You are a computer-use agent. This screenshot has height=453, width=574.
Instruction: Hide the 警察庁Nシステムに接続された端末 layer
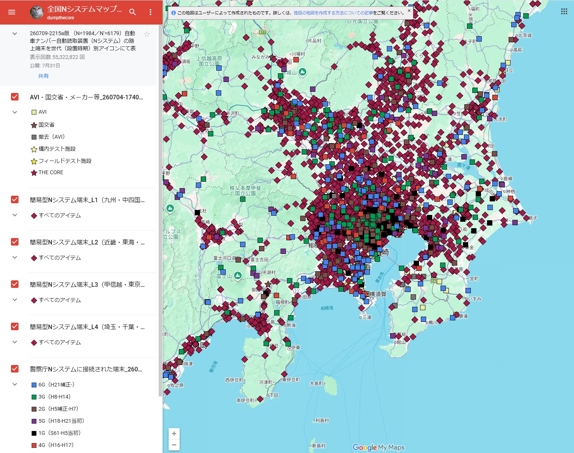pyautogui.click(x=15, y=369)
